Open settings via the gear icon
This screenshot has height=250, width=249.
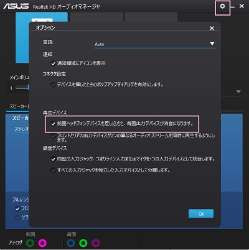tap(222, 6)
